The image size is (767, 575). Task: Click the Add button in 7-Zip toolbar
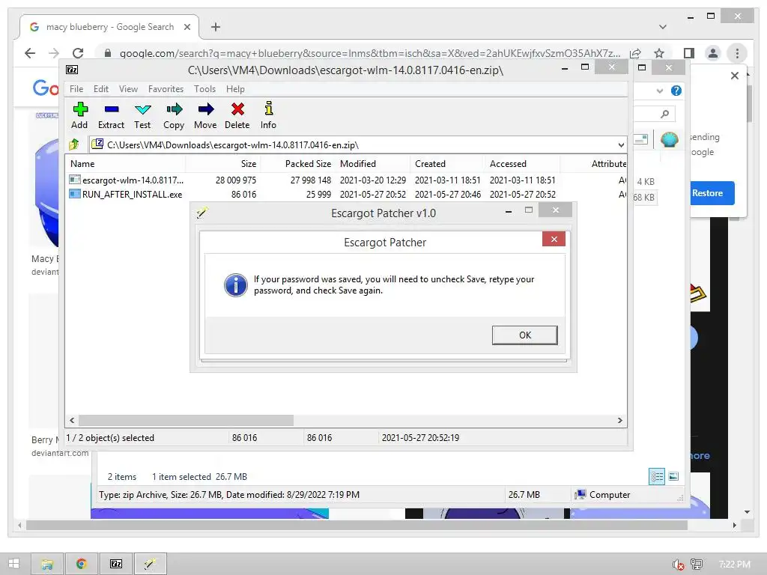pos(79,116)
